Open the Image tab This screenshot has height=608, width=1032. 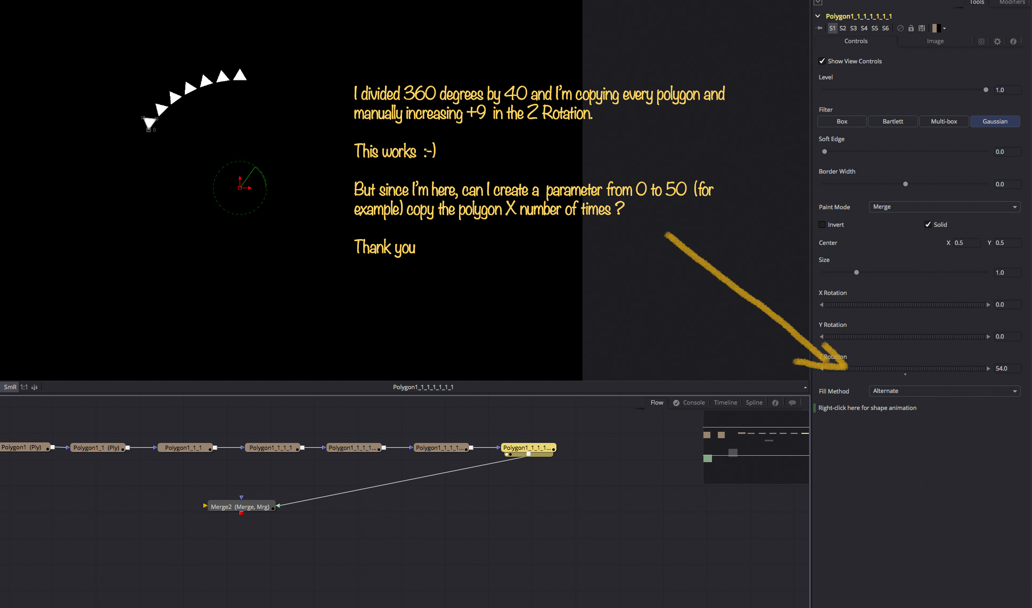click(x=935, y=41)
